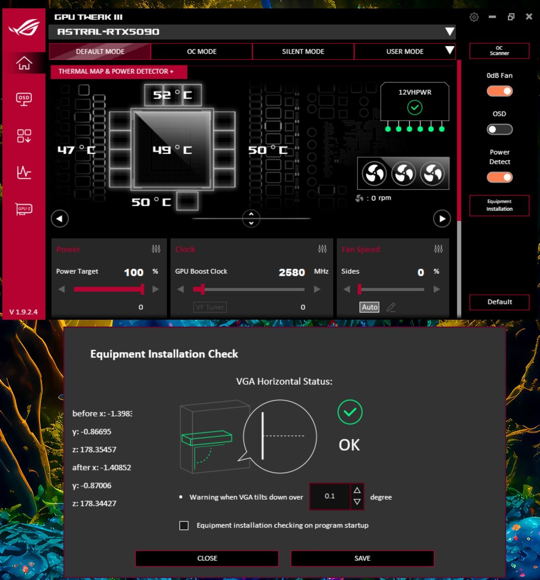Open settings via the gear icon
540x580 pixels.
coord(474,17)
